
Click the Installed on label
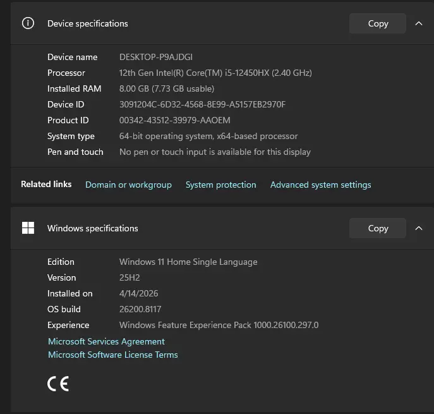click(69, 293)
